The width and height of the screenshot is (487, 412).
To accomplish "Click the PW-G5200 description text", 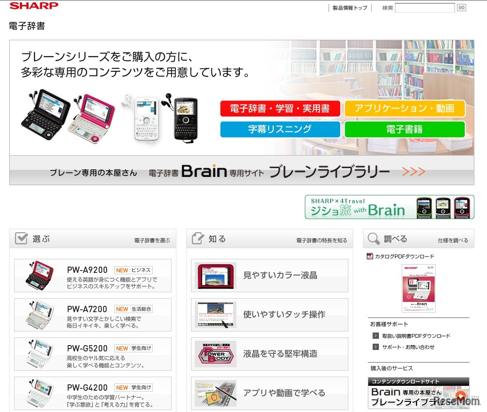I will pos(106,362).
